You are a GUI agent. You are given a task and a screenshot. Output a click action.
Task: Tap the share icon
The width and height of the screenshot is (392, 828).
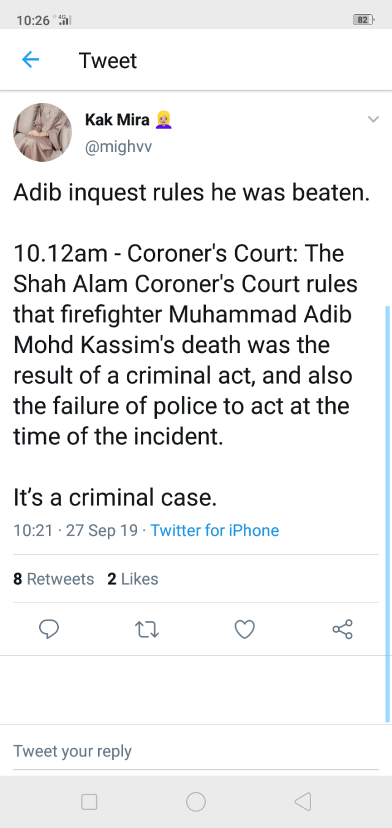click(342, 629)
